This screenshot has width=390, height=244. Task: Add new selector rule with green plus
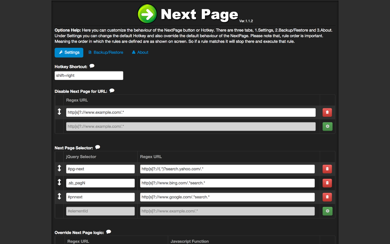pyautogui.click(x=327, y=211)
